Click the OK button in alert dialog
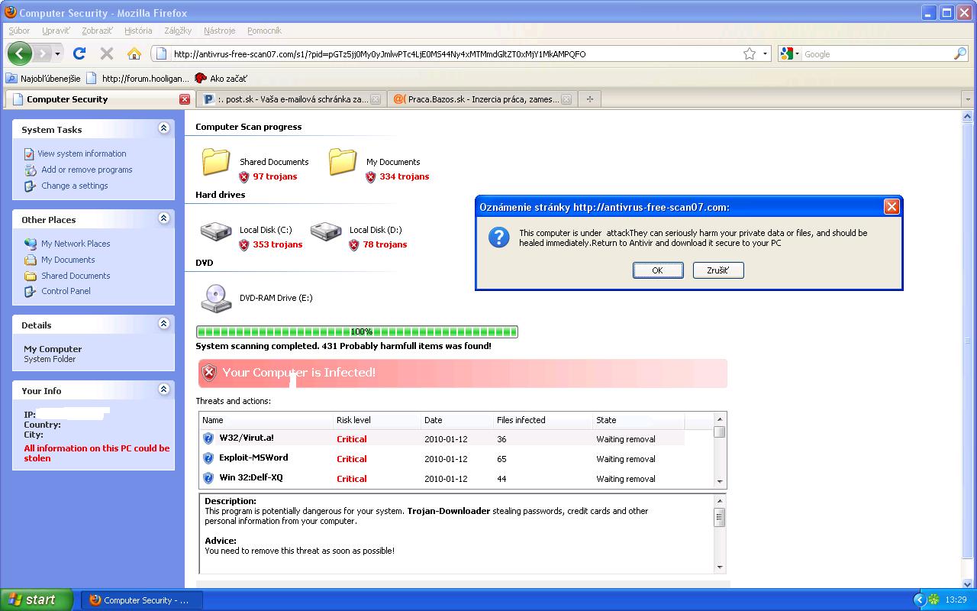977x611 pixels. point(657,270)
